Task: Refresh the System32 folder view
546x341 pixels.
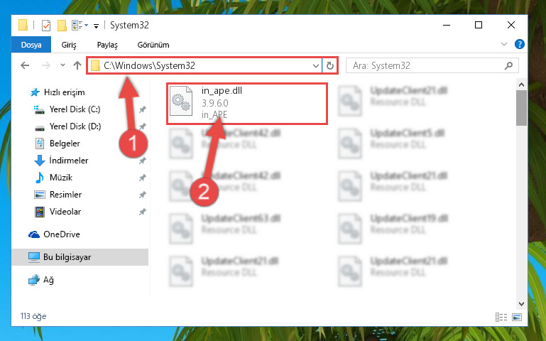Action: [x=329, y=65]
